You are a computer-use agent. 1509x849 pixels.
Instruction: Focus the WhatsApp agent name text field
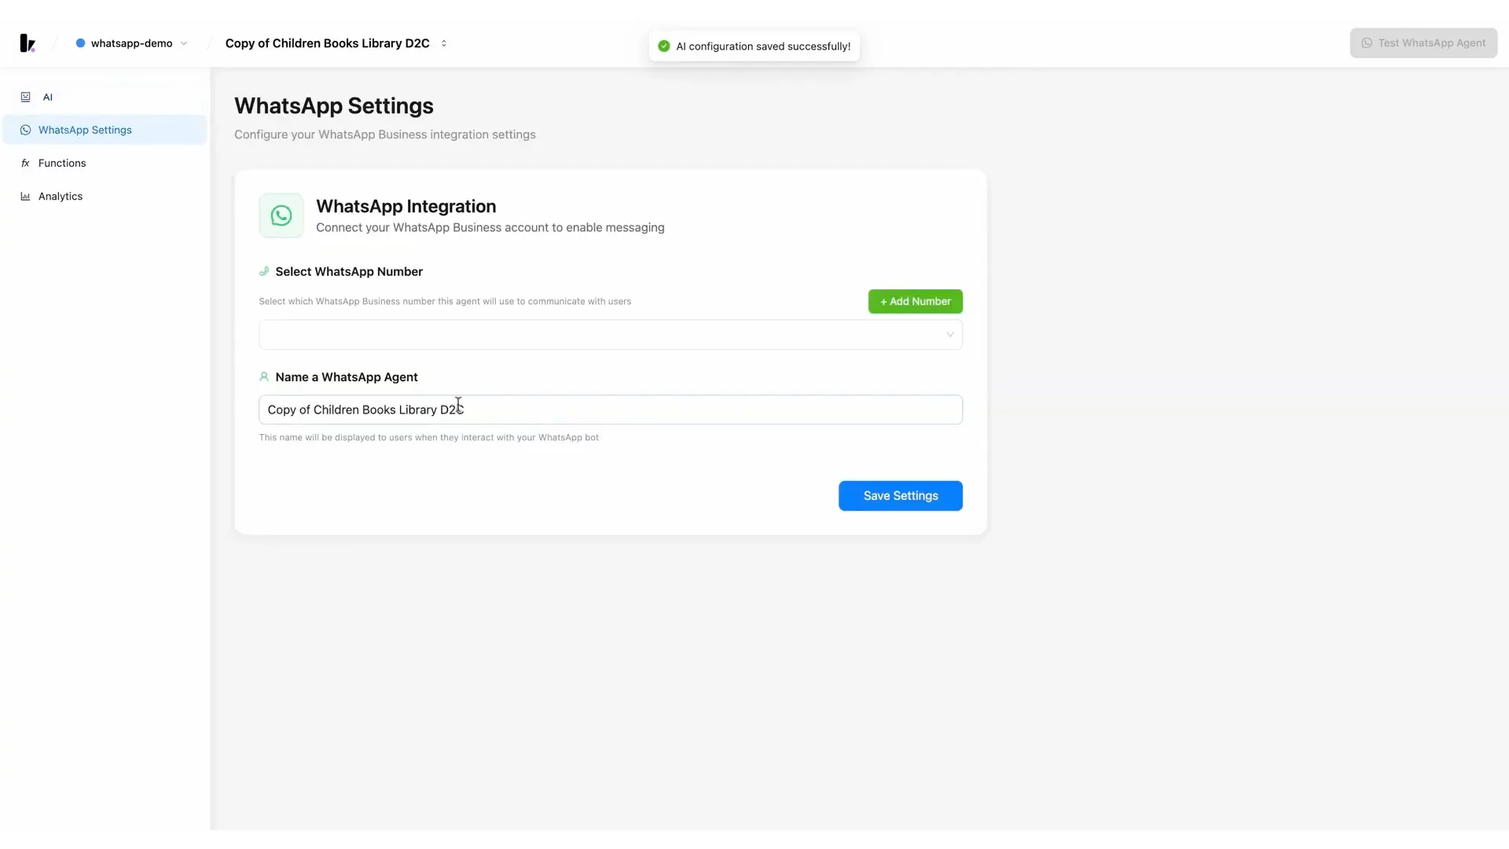610,410
